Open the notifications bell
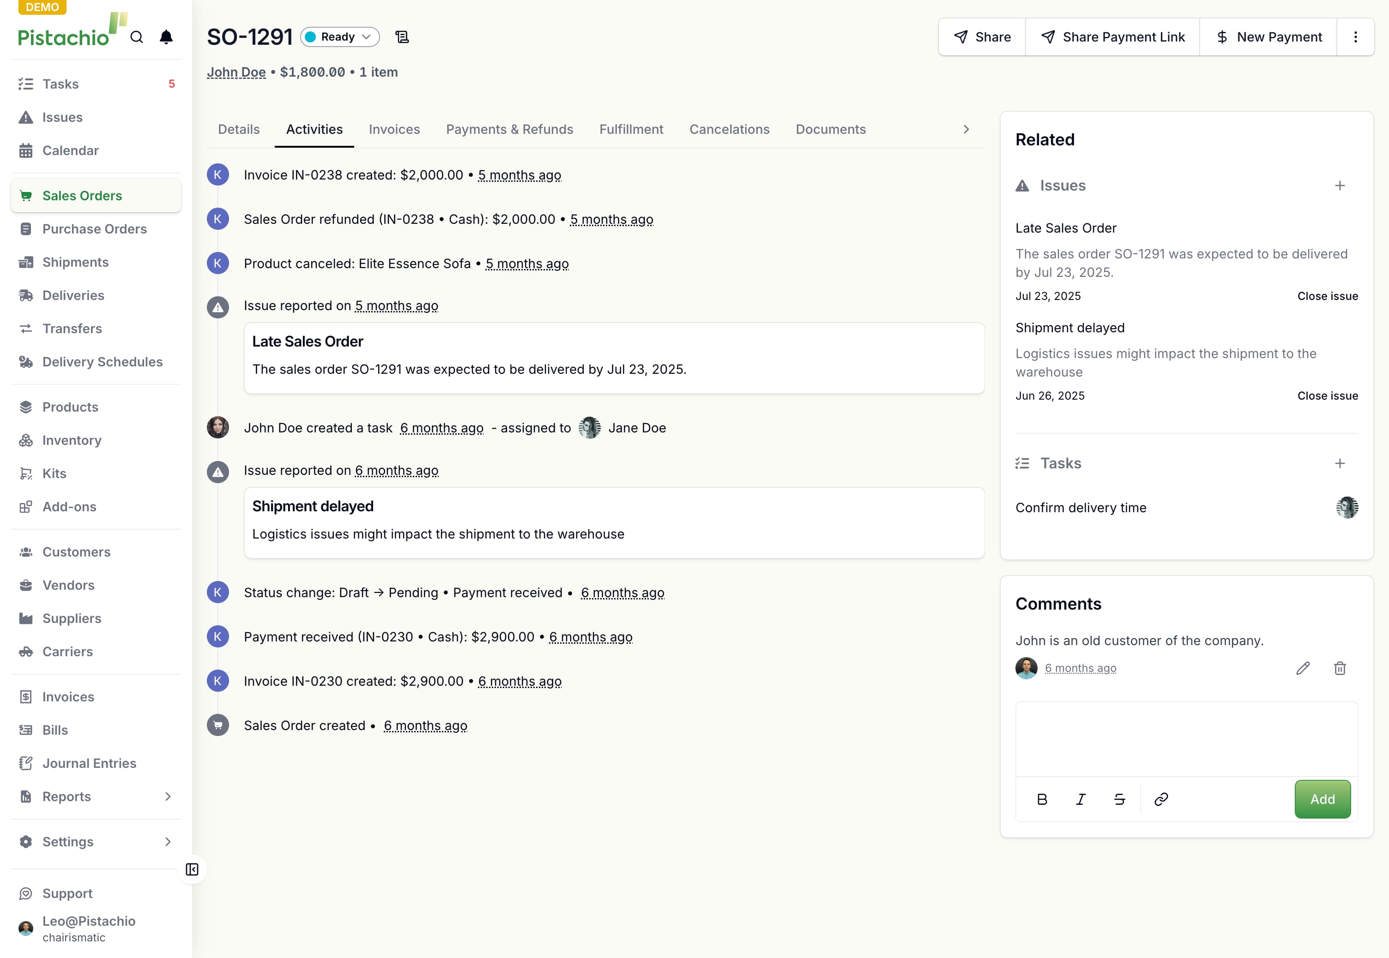 click(x=166, y=37)
